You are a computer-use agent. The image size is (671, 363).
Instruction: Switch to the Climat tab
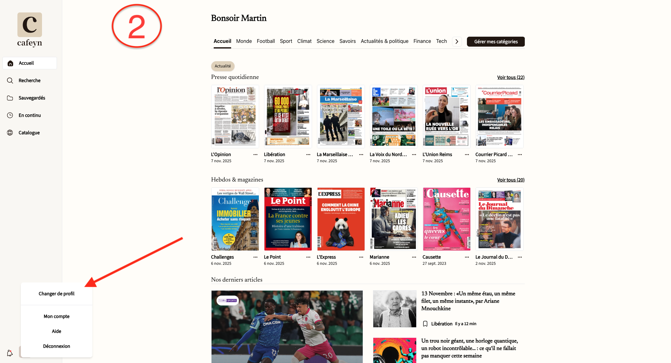pos(304,41)
